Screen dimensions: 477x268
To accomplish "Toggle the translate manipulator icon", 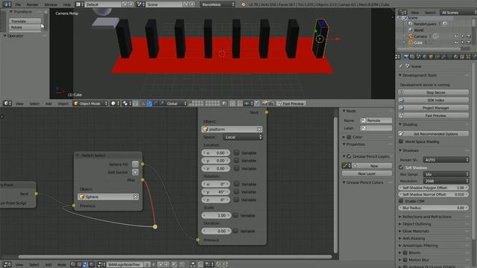I will (x=149, y=103).
